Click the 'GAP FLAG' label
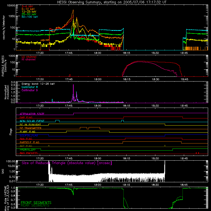 point(26,117)
